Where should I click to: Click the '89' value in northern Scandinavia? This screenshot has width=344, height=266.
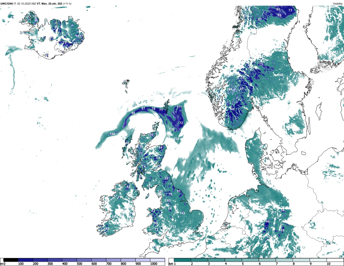(279, 15)
